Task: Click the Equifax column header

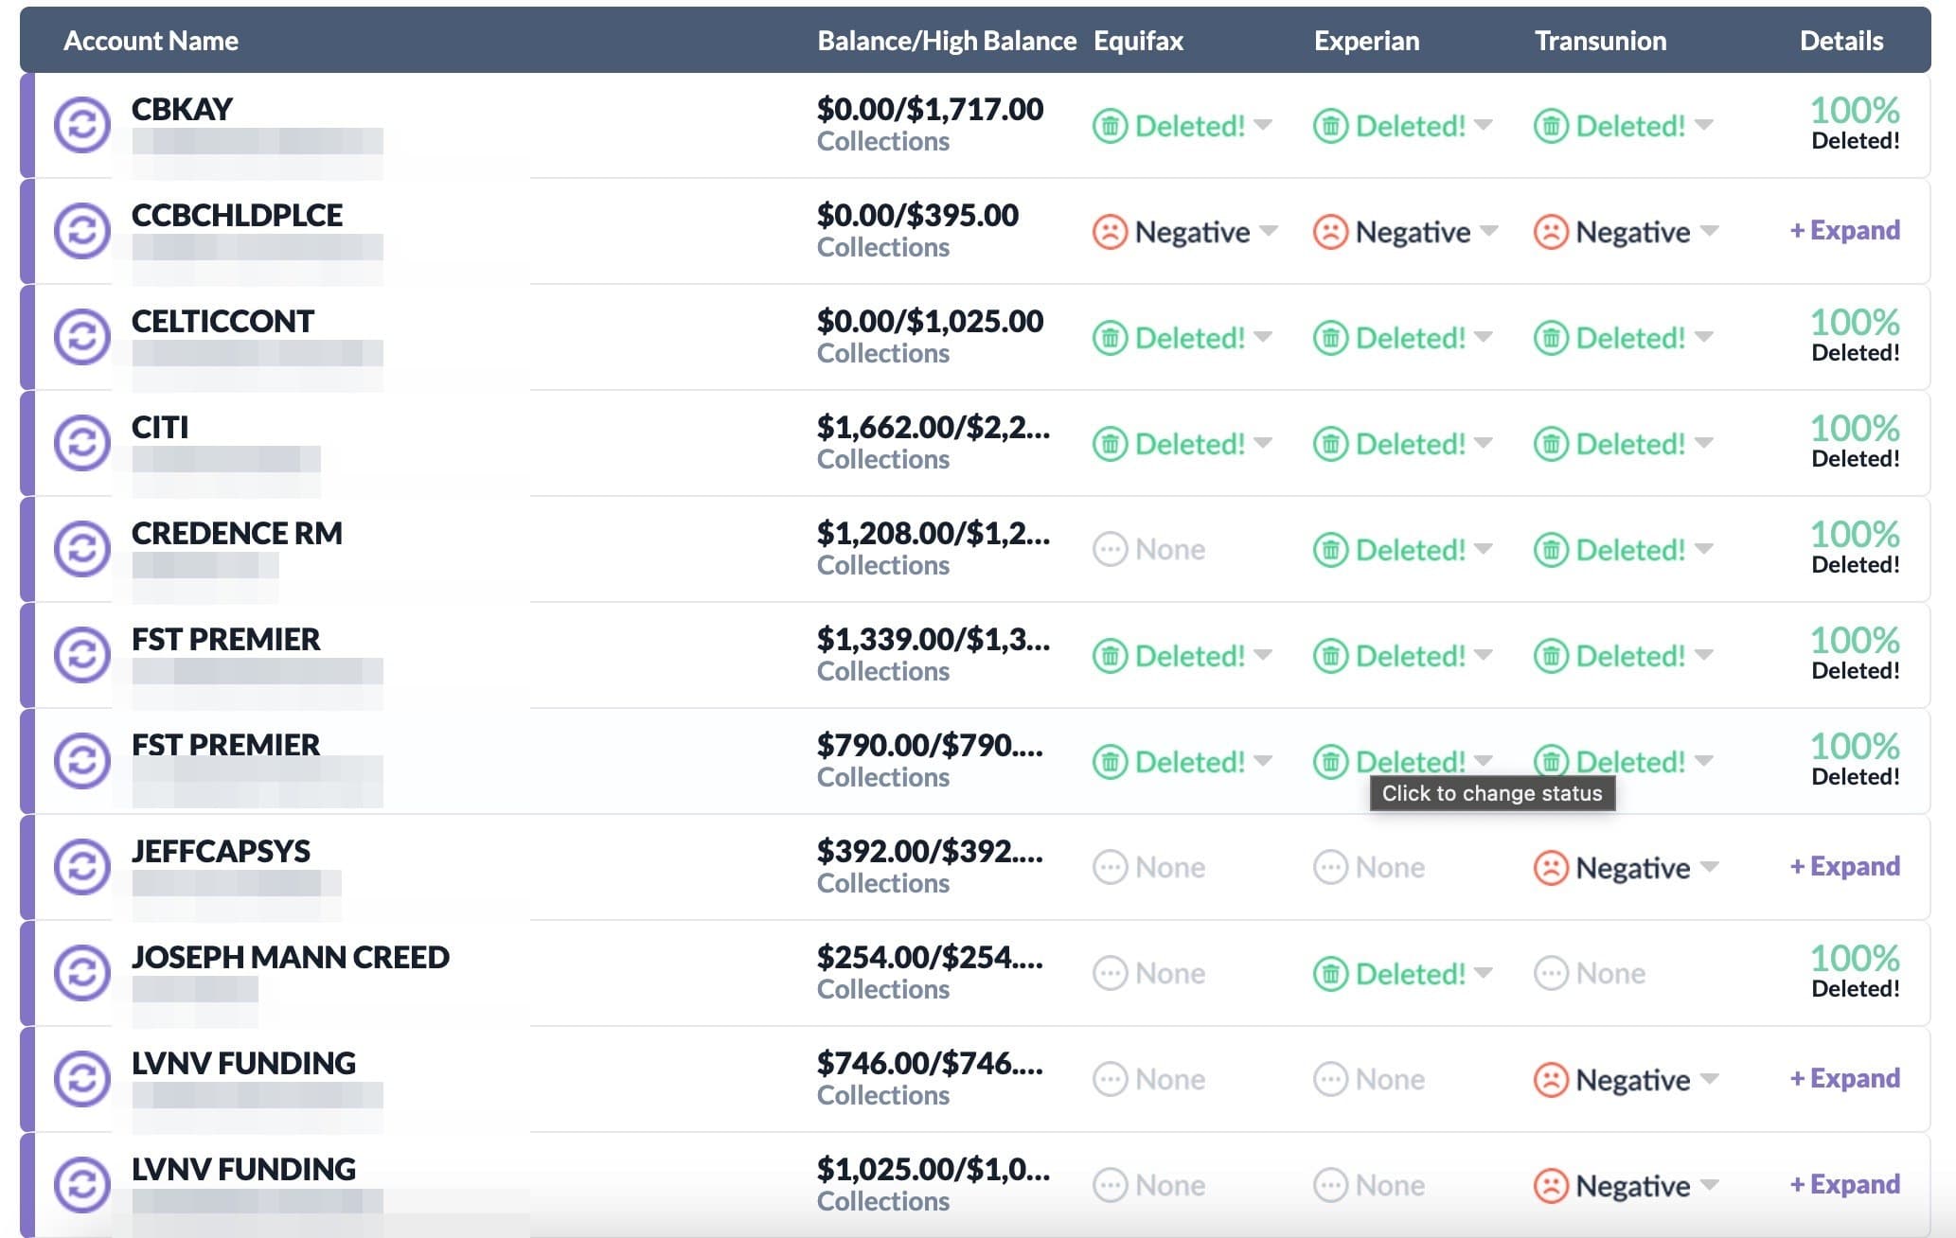Action: coord(1138,41)
